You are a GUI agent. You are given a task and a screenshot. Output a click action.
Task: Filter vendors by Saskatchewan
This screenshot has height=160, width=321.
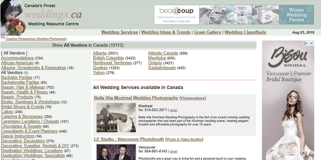(x=162, y=68)
